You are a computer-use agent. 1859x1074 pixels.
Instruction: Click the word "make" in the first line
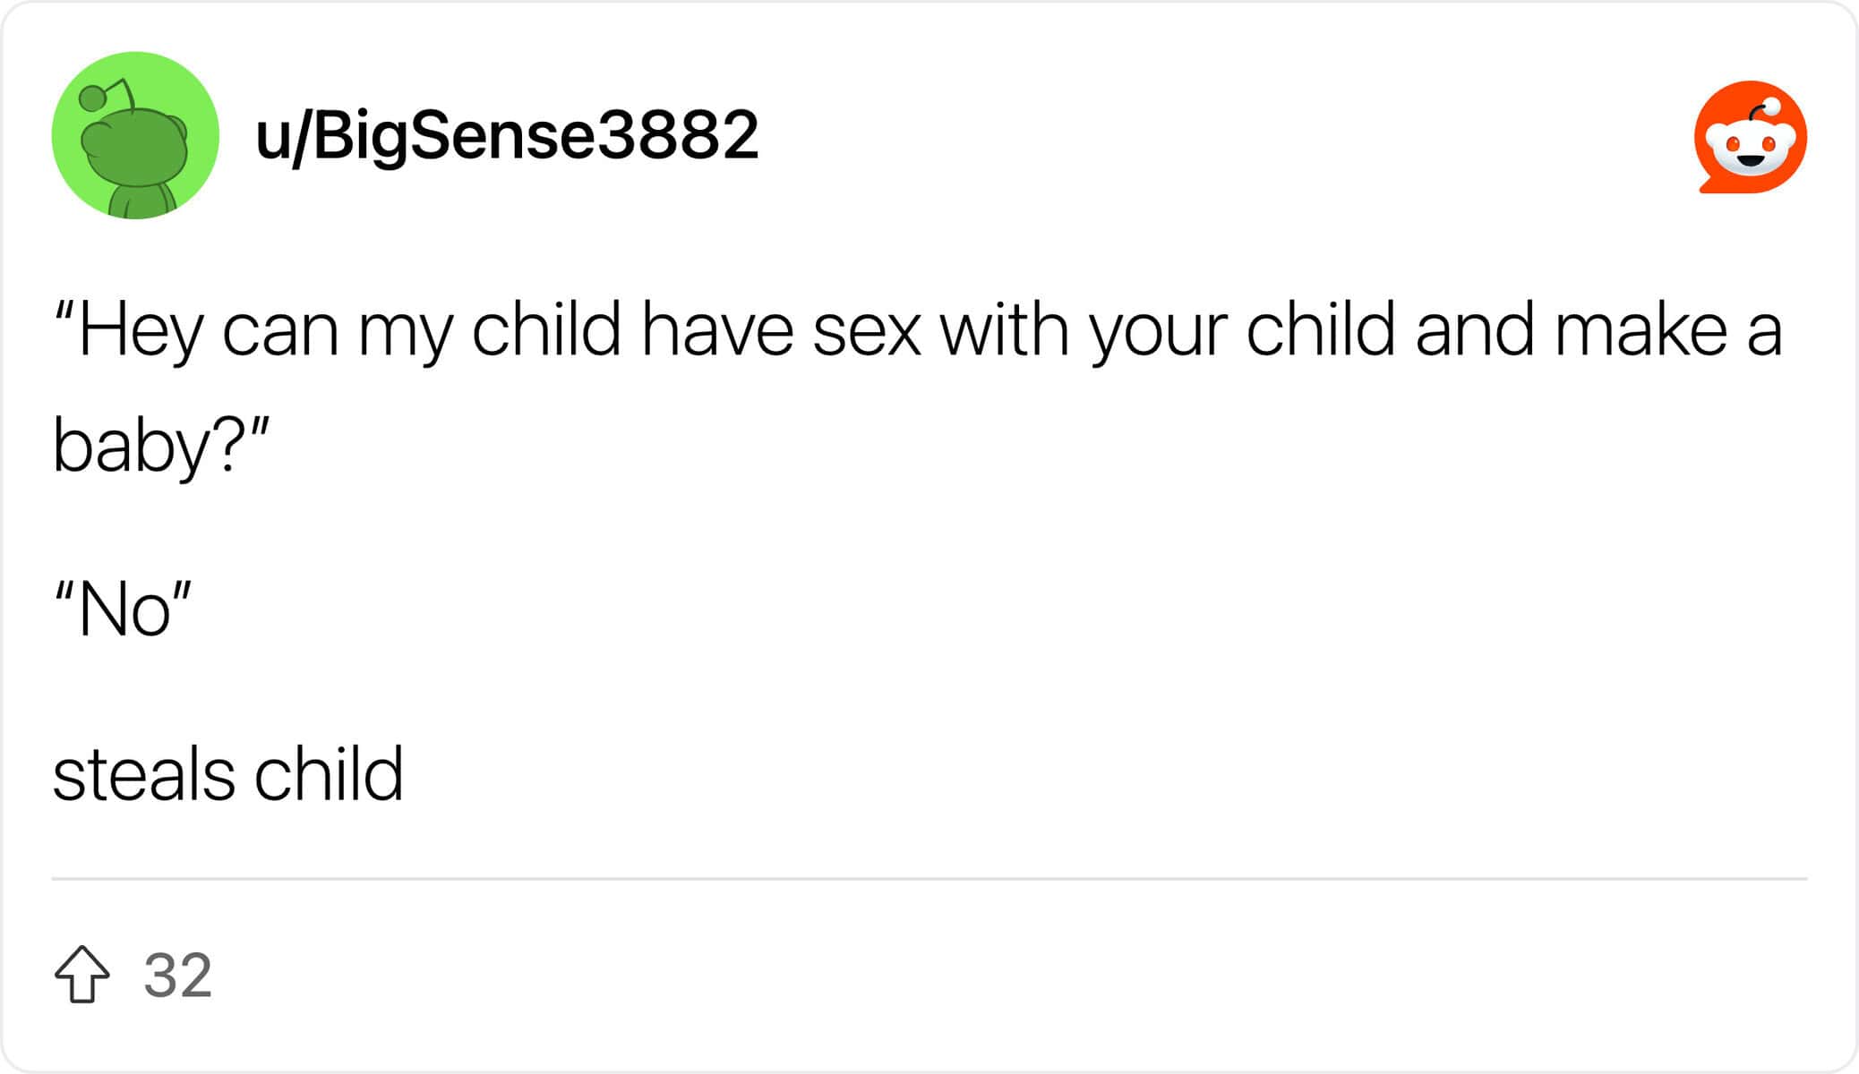pyautogui.click(x=1641, y=329)
